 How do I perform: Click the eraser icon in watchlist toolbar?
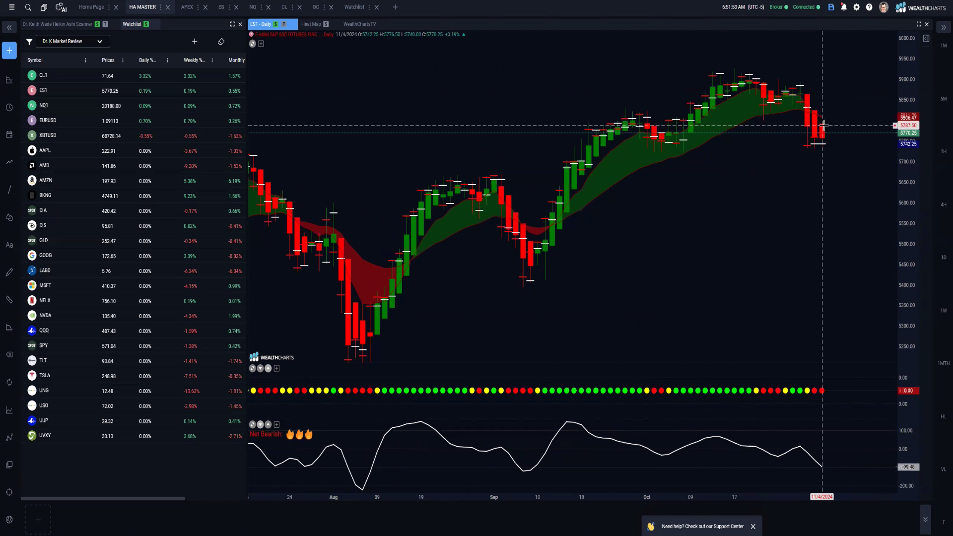pos(221,42)
